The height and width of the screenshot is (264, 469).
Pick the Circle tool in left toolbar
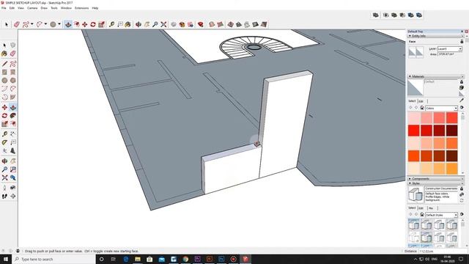pos(4,81)
